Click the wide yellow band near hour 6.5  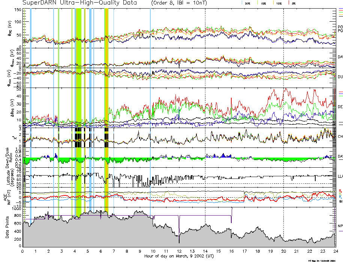tap(106, 112)
